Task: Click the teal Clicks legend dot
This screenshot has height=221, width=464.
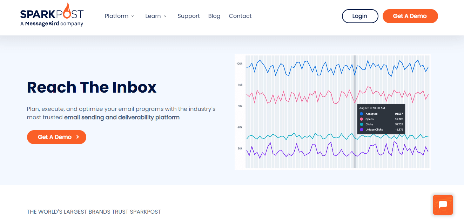Action: (x=361, y=125)
